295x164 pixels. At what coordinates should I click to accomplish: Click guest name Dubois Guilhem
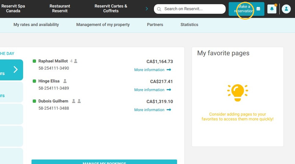53,101
